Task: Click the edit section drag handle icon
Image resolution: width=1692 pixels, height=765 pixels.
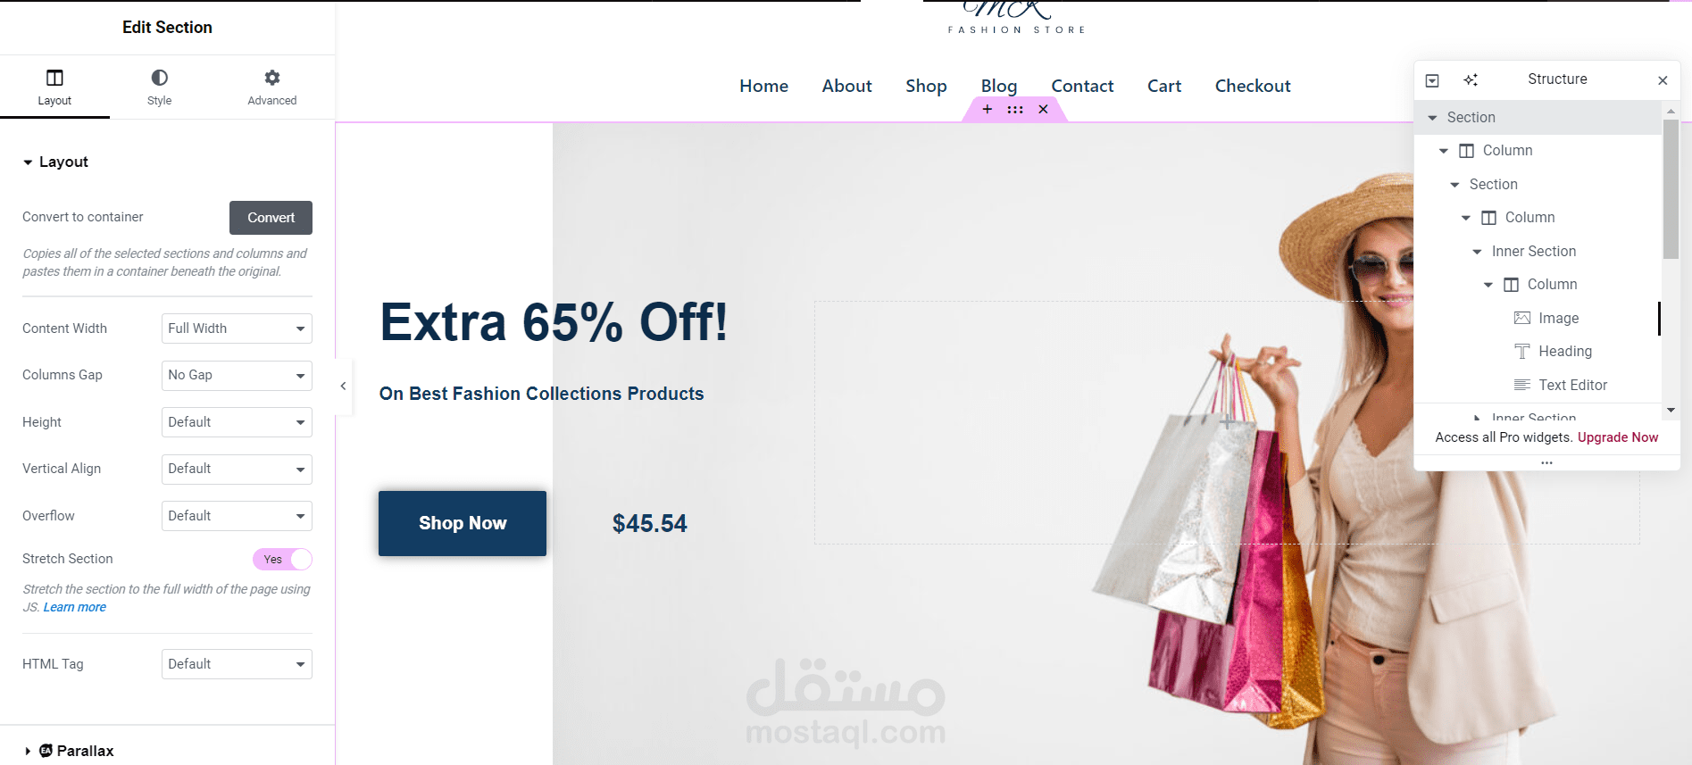Action: pos(1015,109)
